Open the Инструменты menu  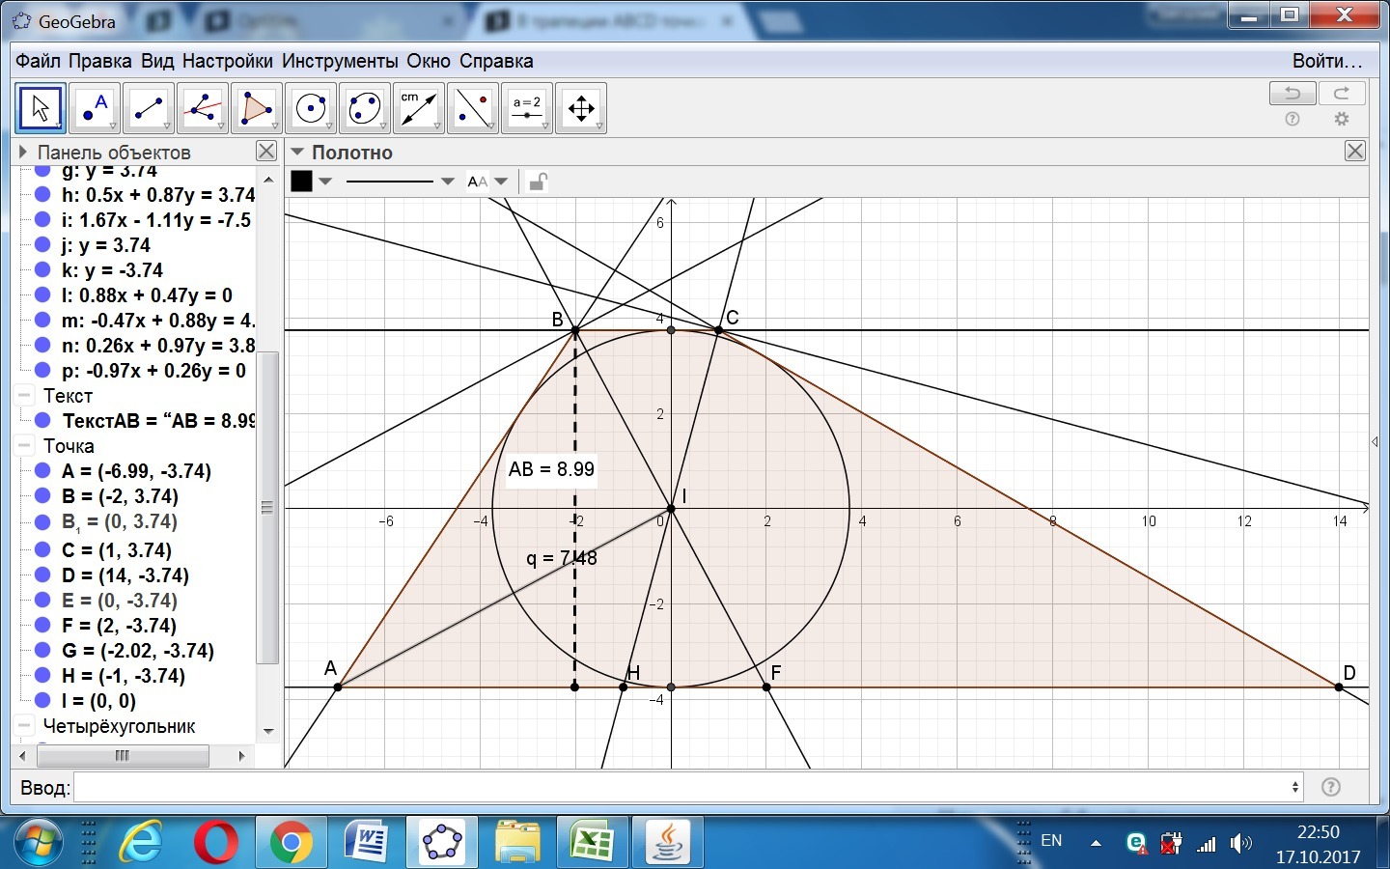tap(340, 61)
